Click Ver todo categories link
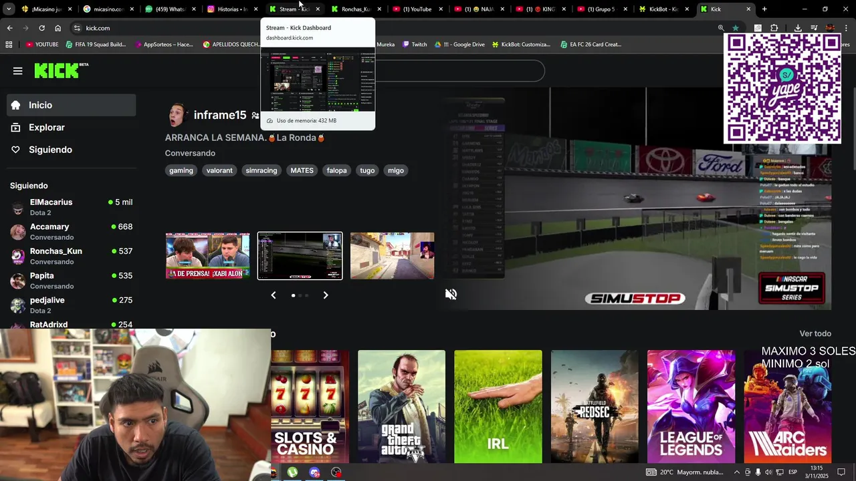Image resolution: width=856 pixels, height=481 pixels. [815, 333]
